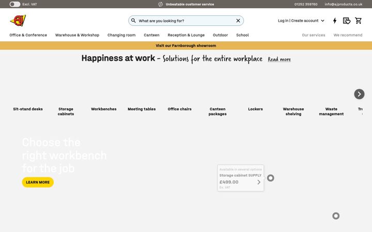This screenshot has width=372, height=232.
Task: Select Warehouse shelving category
Action: point(293,111)
